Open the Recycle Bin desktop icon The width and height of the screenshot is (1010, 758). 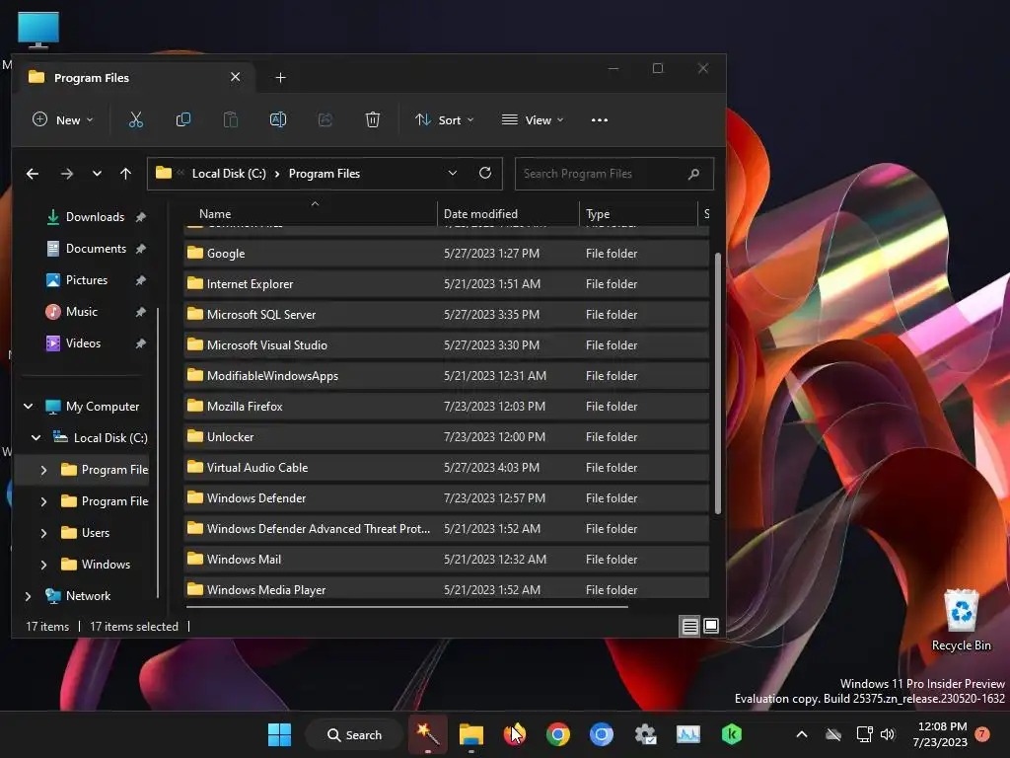click(x=962, y=620)
